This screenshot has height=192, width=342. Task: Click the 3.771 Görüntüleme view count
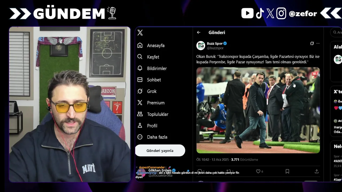click(x=244, y=159)
